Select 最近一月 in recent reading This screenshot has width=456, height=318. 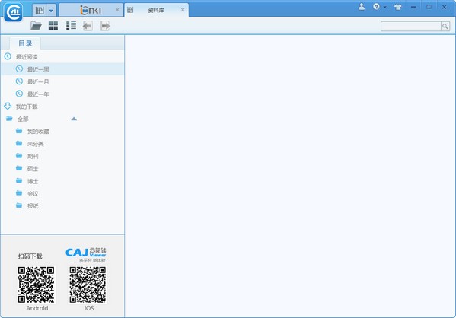pos(38,81)
